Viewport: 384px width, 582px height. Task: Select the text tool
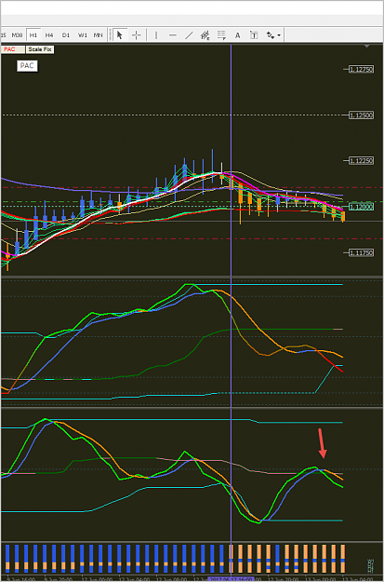click(238, 35)
